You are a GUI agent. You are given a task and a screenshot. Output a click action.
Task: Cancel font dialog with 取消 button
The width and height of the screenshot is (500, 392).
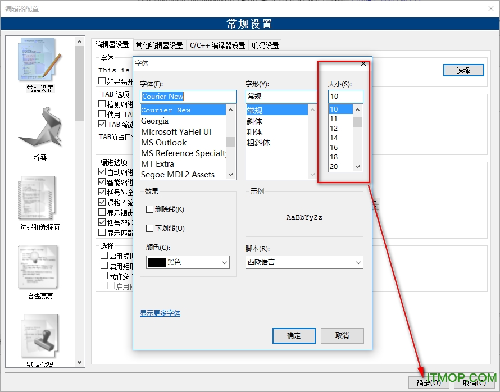point(342,336)
